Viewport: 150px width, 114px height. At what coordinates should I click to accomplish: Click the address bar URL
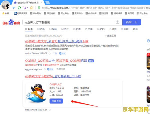96,8
